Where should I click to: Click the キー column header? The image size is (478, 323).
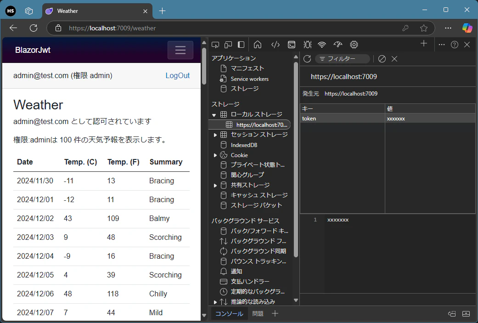(343, 108)
